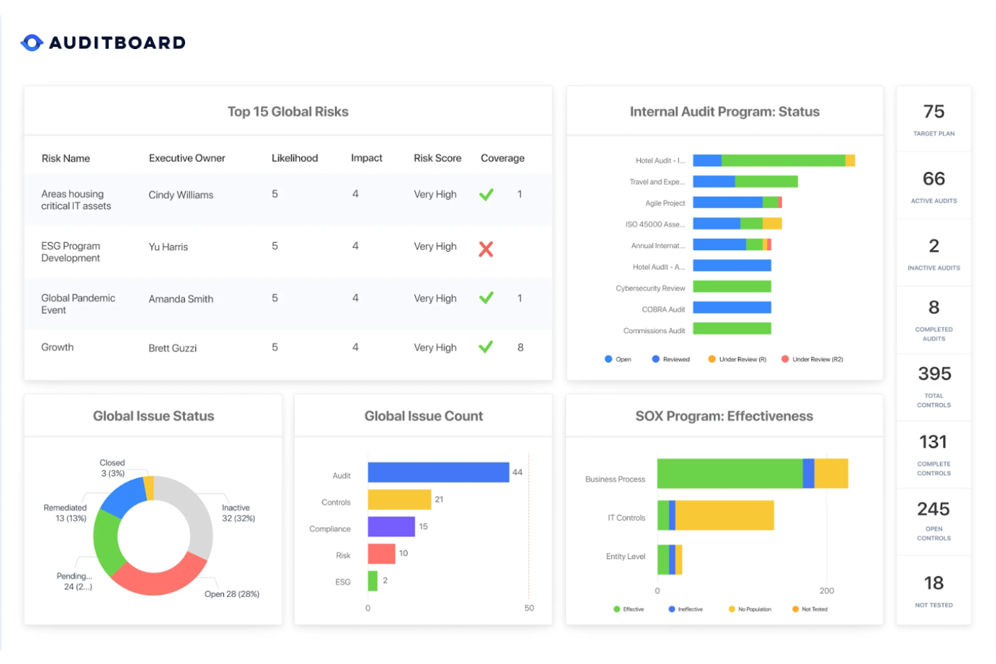The image size is (996, 664).
Task: Open the 75 Target Plan tile
Action: [933, 119]
